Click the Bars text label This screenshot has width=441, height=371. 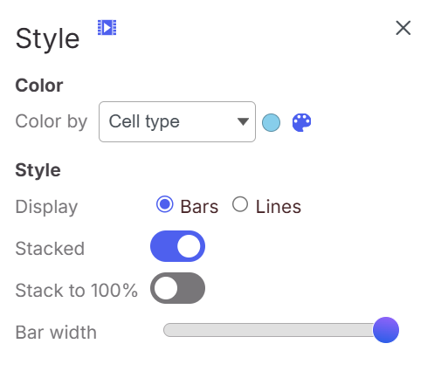coord(199,207)
